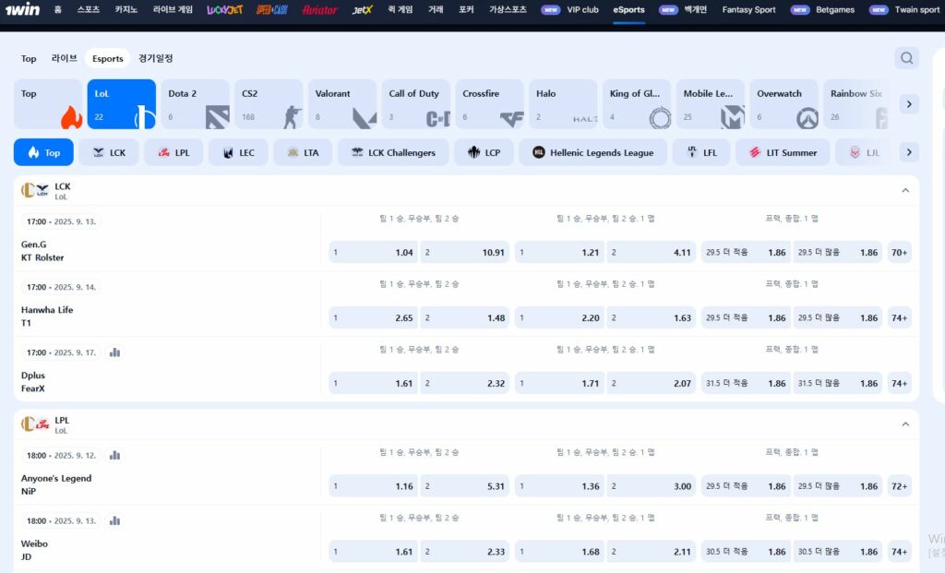Filter by LPL league chip
The image size is (945, 573).
point(173,152)
